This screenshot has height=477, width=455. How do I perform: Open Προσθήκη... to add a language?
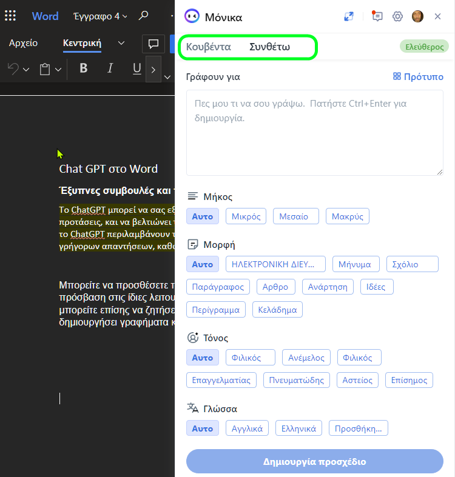[x=359, y=428]
